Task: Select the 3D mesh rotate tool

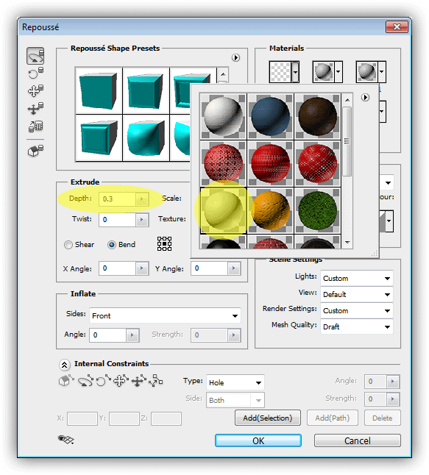Action: coord(35,56)
